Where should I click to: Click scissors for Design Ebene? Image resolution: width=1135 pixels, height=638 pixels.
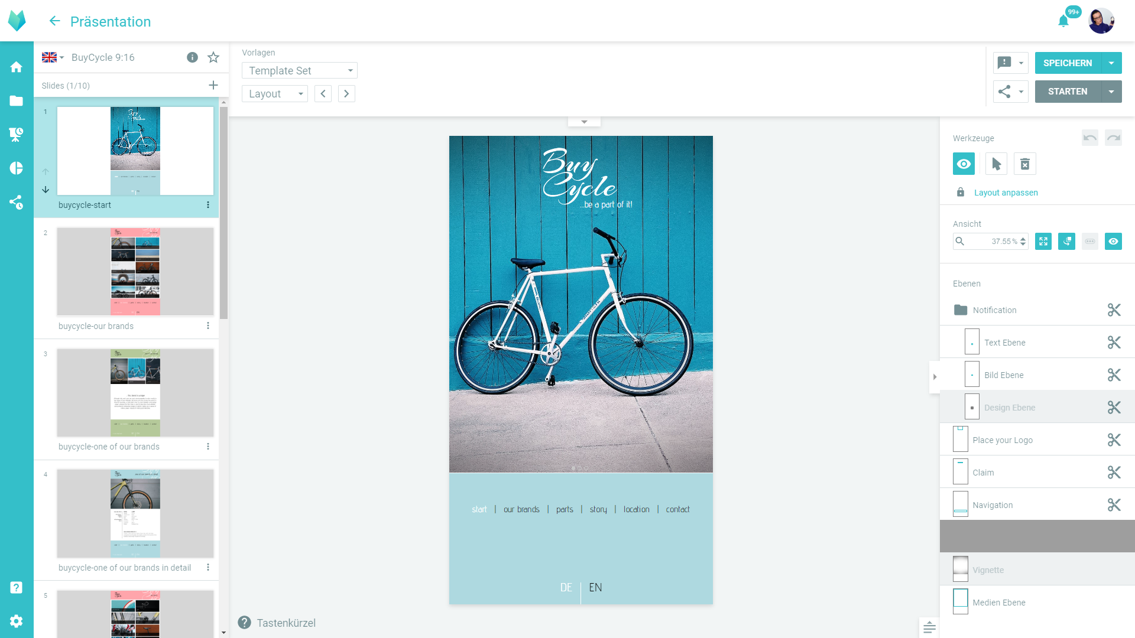[1114, 408]
